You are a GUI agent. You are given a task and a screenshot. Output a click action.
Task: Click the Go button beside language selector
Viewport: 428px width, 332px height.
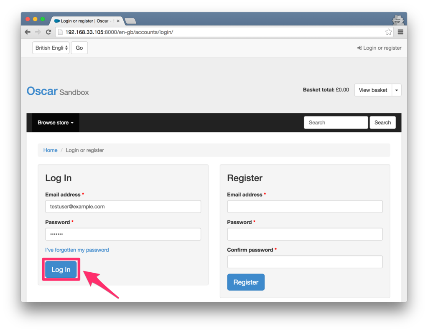point(79,48)
